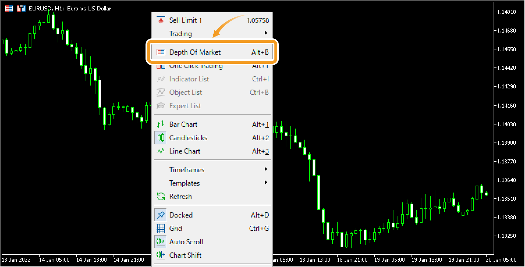Open the Expert List

pos(185,106)
